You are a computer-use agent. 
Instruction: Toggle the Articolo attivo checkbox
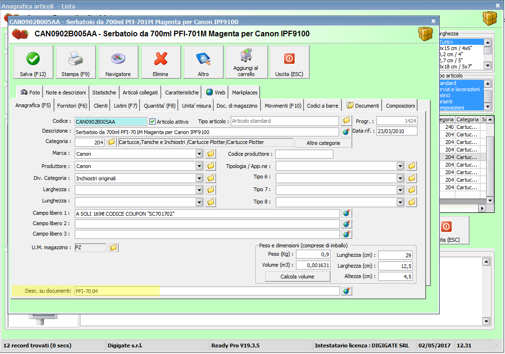coord(152,121)
